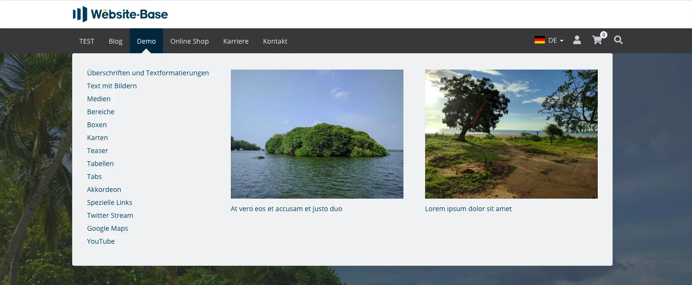View the cart counter showing zero
This screenshot has width=692, height=285.
(x=604, y=35)
